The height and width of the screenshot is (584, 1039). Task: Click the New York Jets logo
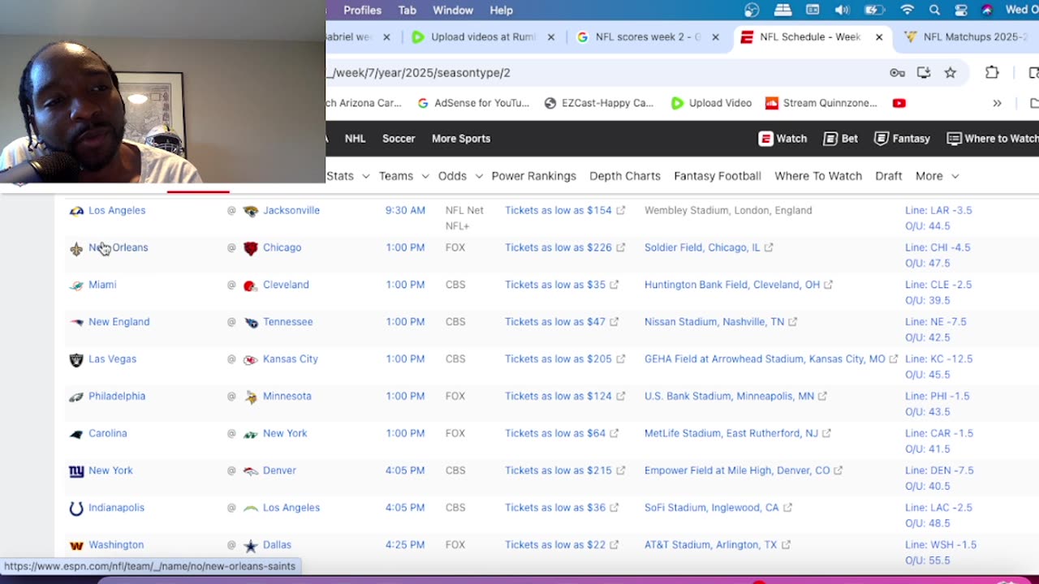tap(251, 434)
